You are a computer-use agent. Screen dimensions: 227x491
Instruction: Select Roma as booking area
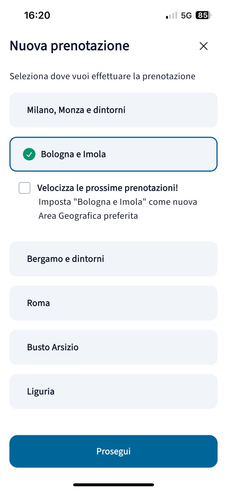(x=113, y=303)
